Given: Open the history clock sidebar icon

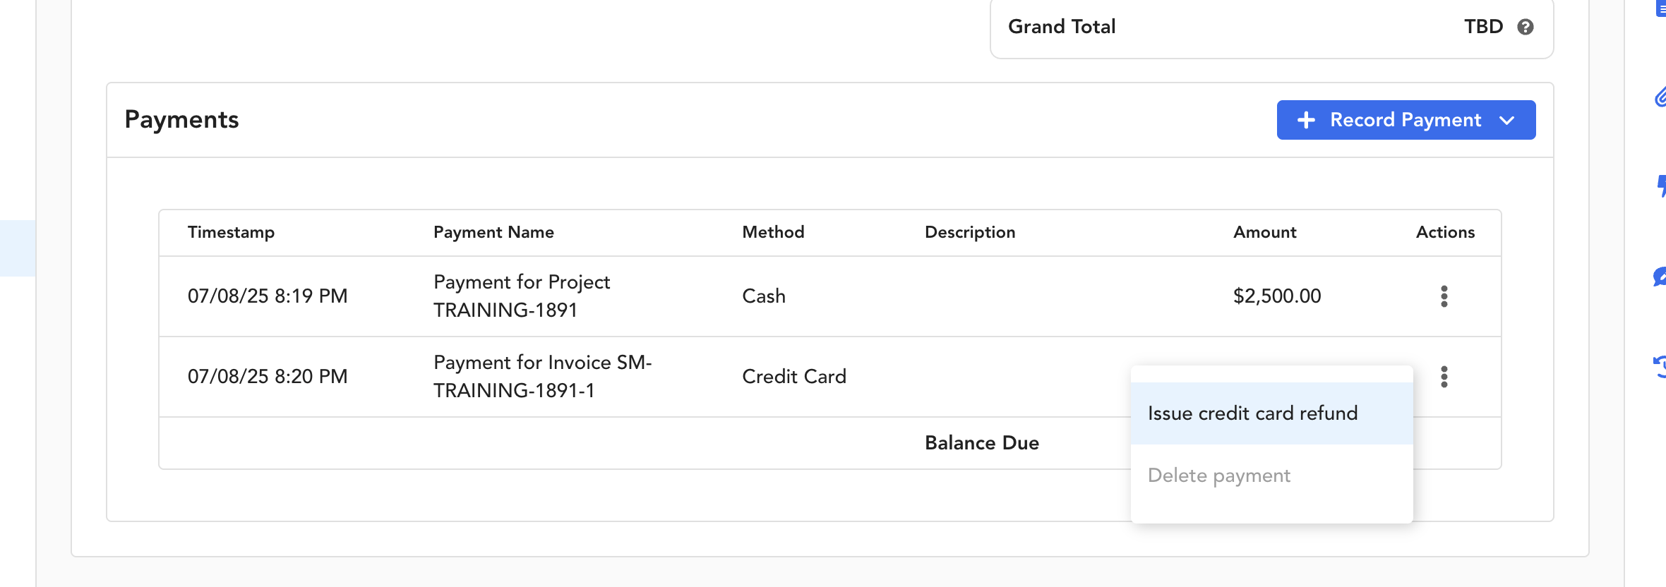Looking at the screenshot, I should pos(1660,366).
